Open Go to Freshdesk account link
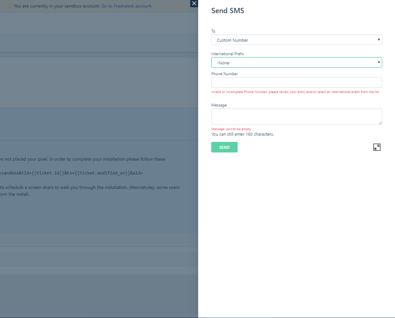 click(127, 6)
